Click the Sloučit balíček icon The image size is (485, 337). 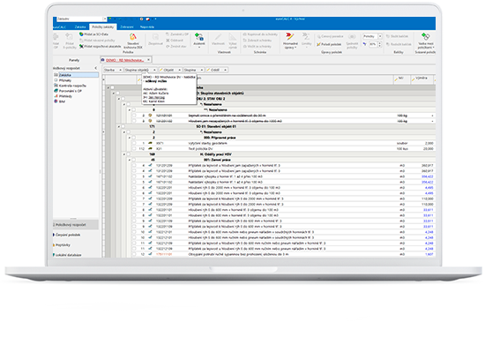(x=388, y=36)
